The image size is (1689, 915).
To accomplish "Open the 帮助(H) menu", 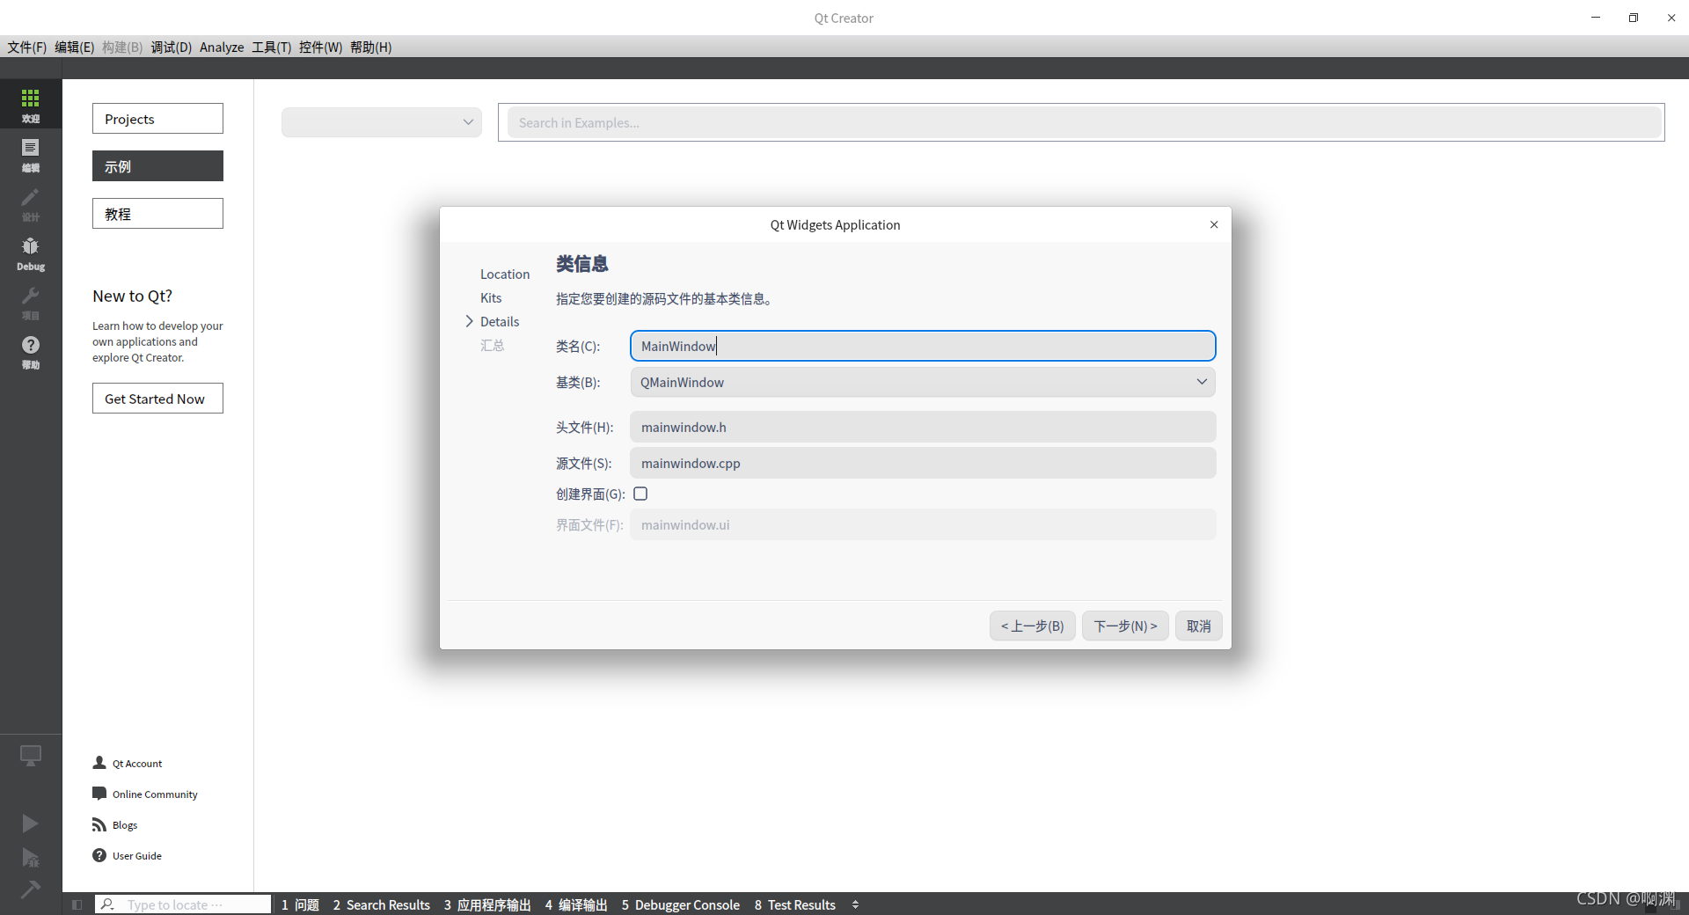I will coord(370,47).
